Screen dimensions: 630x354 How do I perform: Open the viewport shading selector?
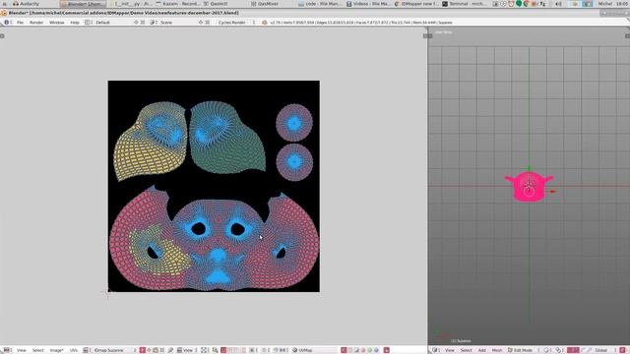click(547, 350)
